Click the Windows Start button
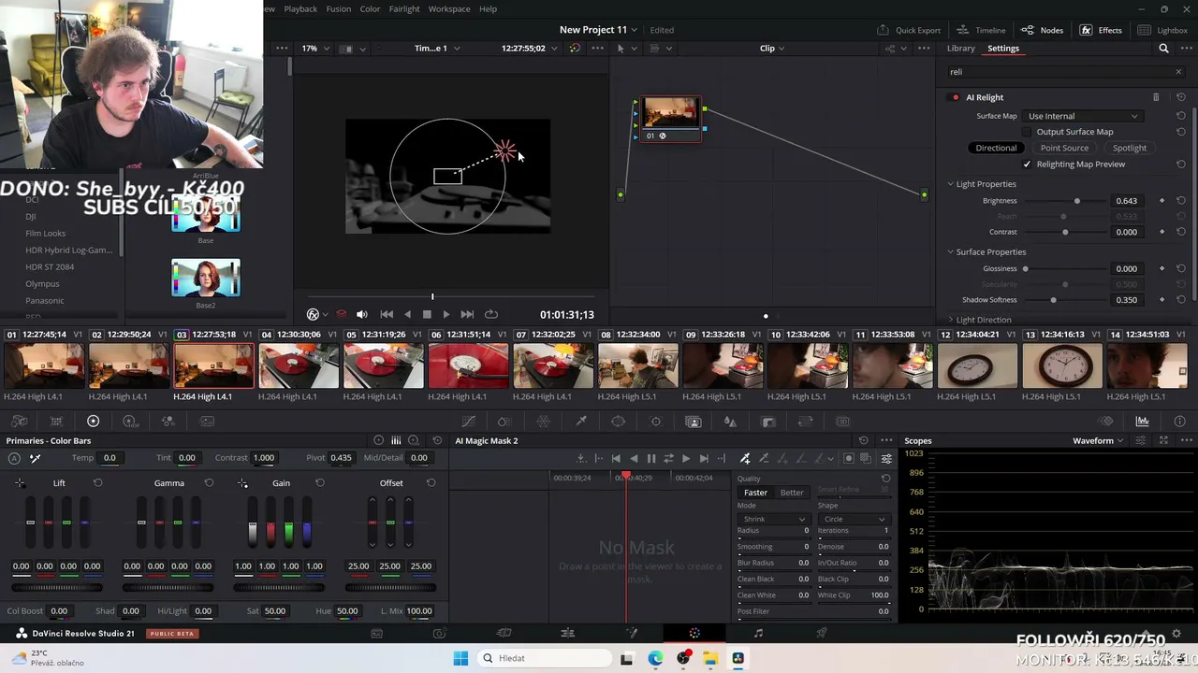This screenshot has width=1198, height=673. (x=460, y=658)
